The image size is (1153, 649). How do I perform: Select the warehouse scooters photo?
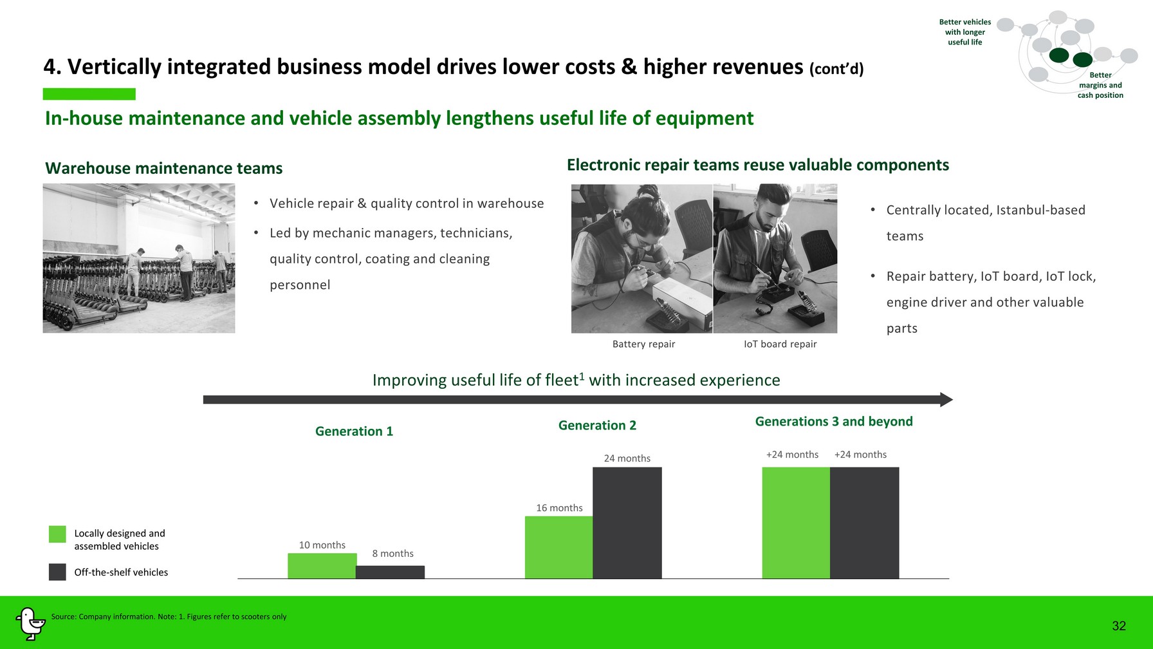pyautogui.click(x=139, y=258)
